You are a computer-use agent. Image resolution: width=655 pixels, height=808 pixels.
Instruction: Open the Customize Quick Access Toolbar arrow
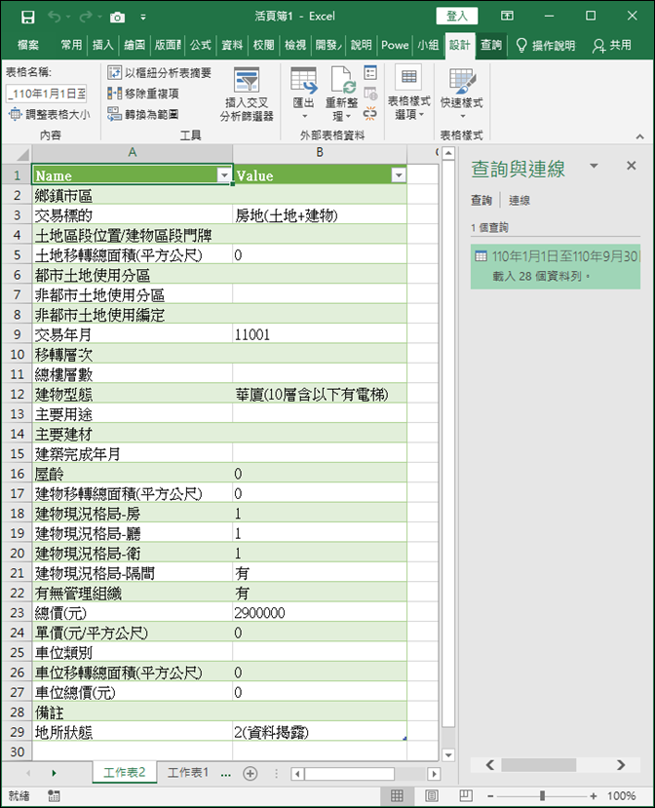(x=143, y=18)
